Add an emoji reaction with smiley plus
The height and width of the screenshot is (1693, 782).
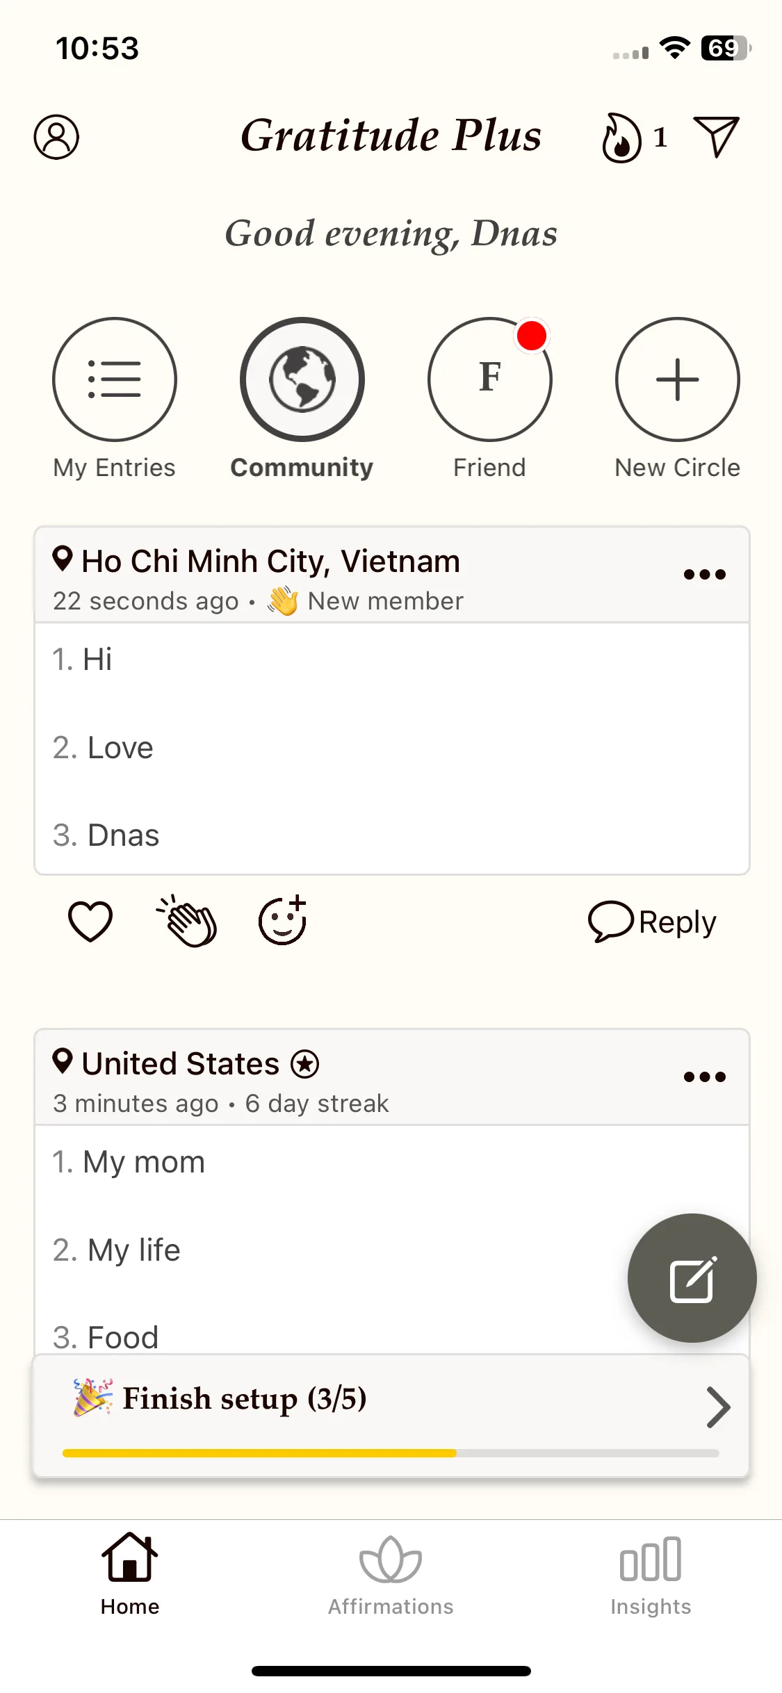click(283, 920)
